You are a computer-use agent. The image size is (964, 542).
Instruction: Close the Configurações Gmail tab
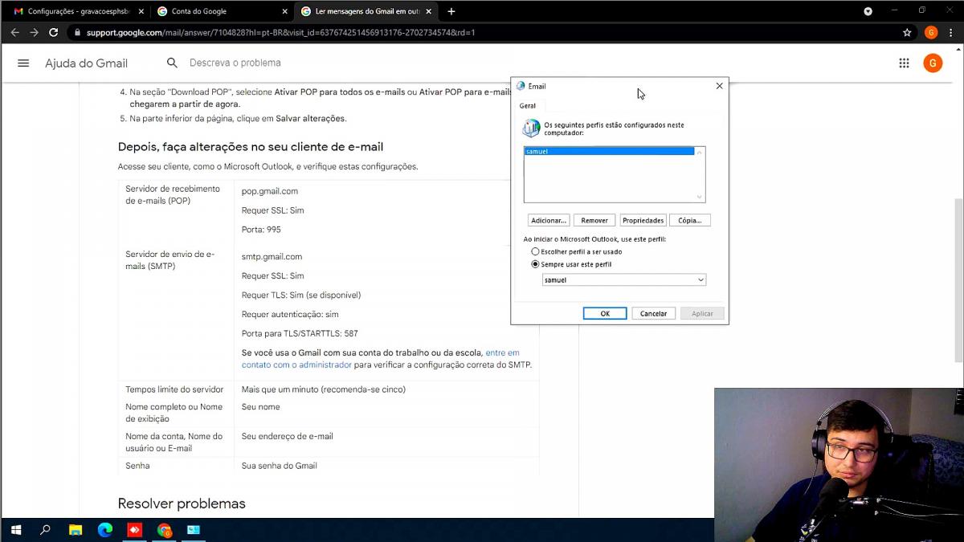click(x=141, y=11)
